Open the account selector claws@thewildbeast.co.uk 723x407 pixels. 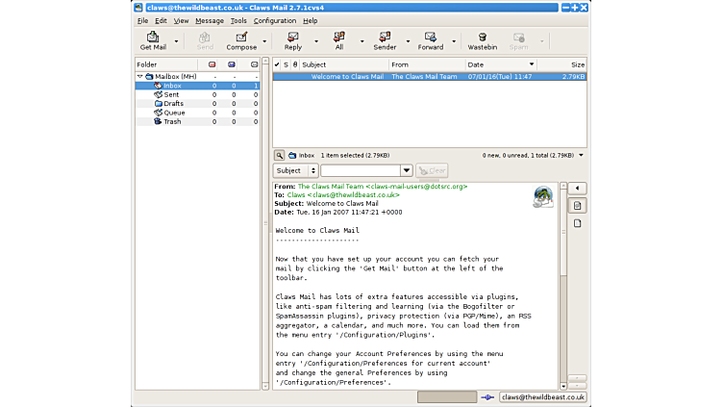click(x=542, y=397)
